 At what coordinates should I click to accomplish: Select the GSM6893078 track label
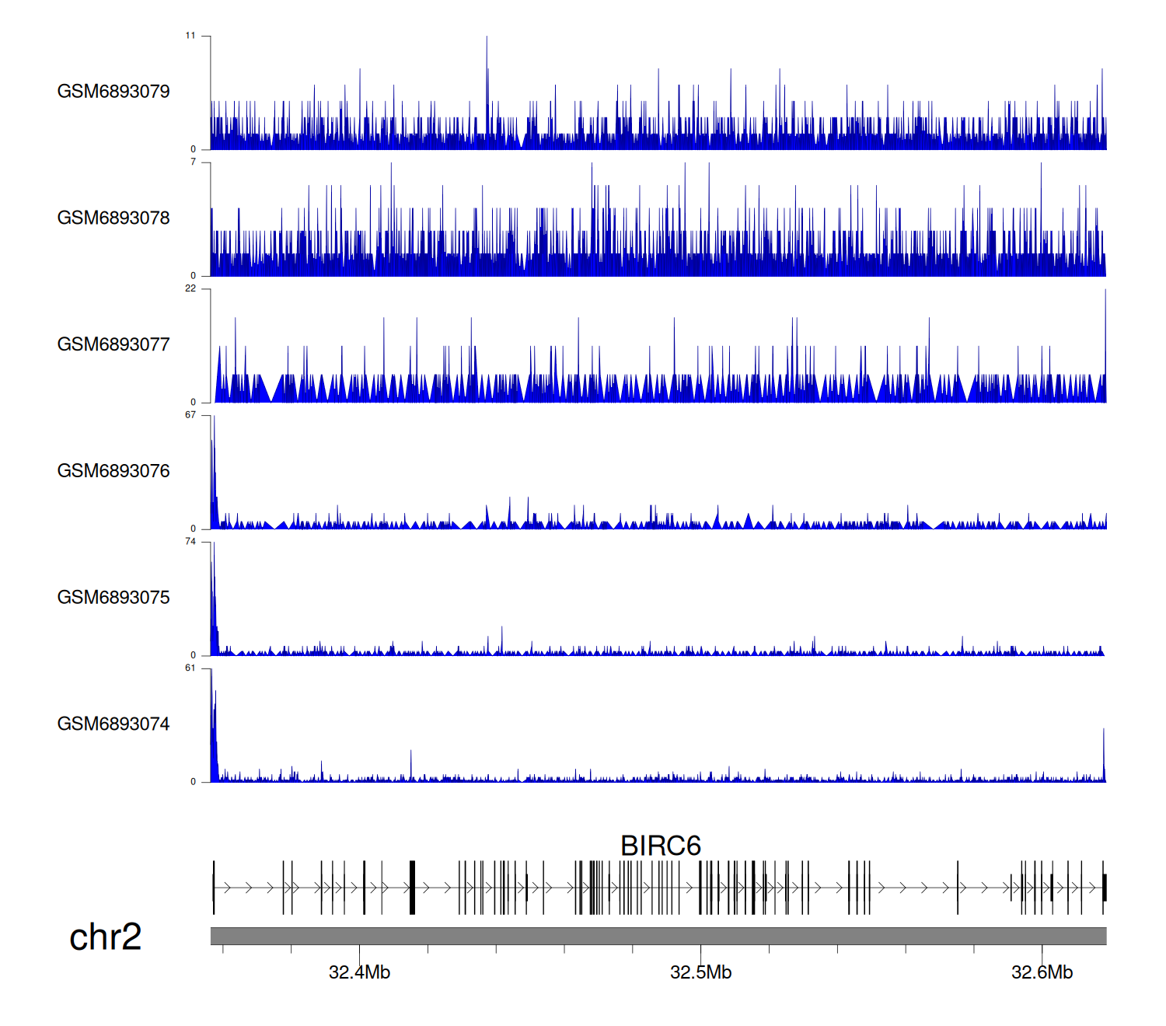click(113, 218)
